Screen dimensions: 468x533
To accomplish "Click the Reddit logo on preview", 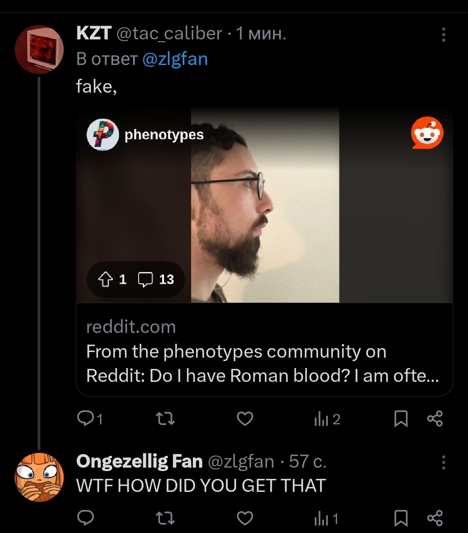I will click(427, 133).
